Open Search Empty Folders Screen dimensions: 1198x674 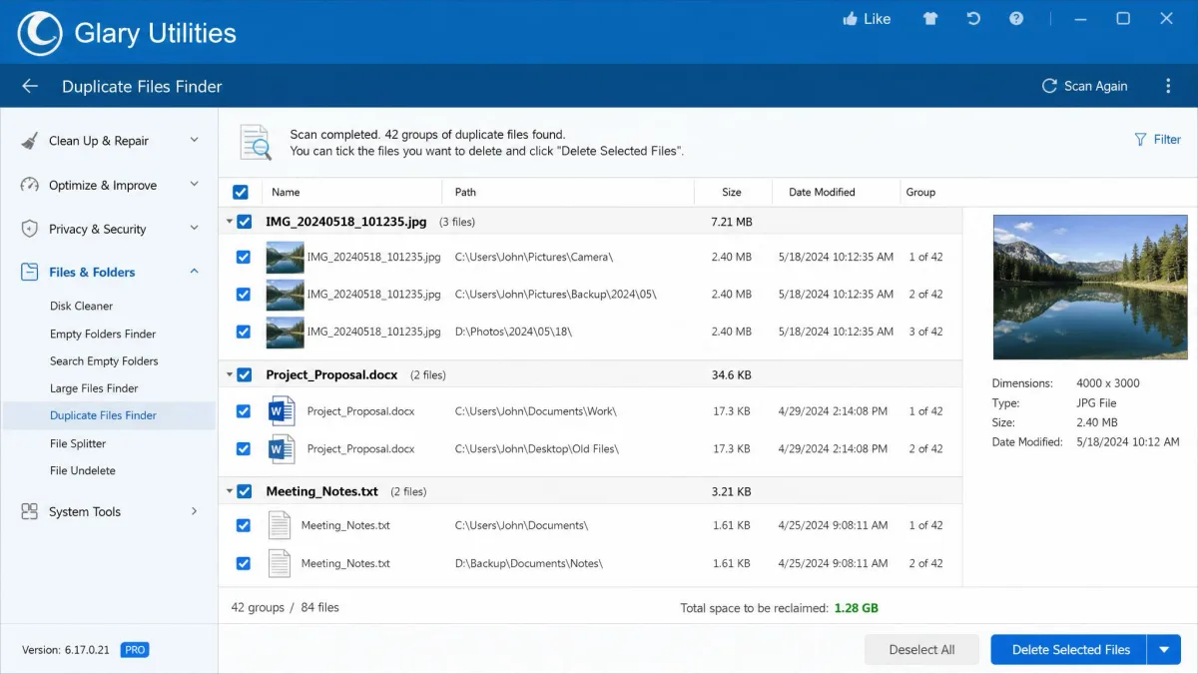[104, 361]
